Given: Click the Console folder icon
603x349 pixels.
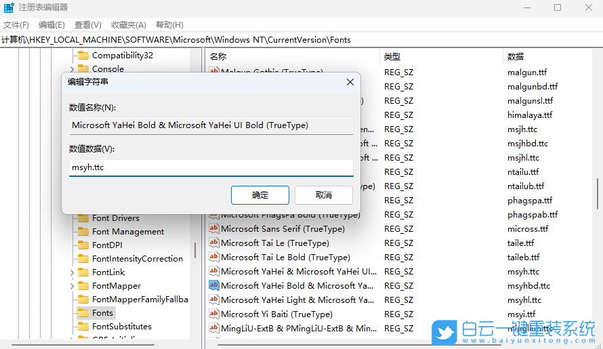Looking at the screenshot, I should (x=83, y=69).
